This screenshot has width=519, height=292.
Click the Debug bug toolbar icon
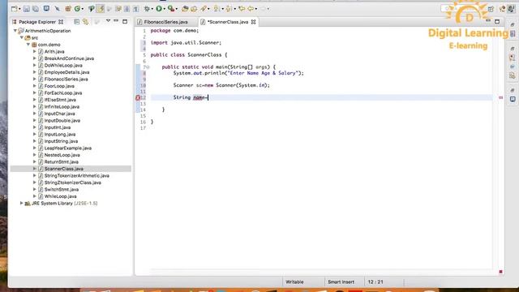pos(147,9)
